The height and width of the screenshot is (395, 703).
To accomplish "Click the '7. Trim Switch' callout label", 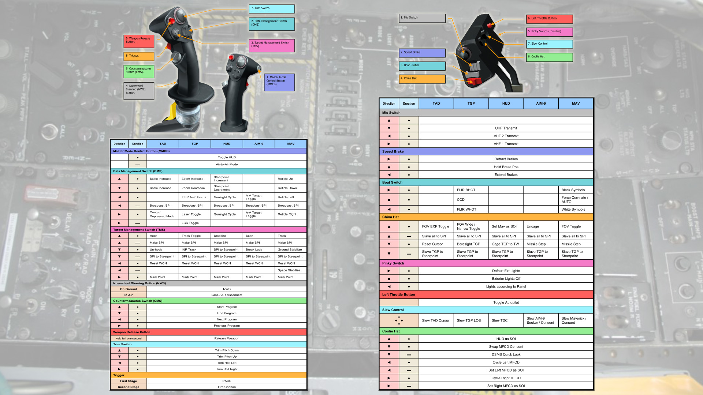I will (272, 9).
